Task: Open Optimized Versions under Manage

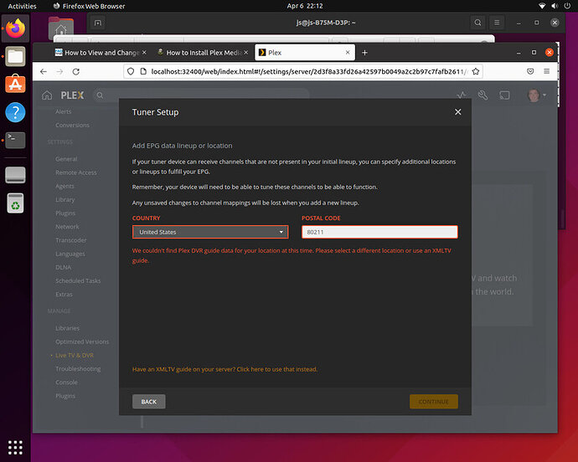Action: click(82, 341)
